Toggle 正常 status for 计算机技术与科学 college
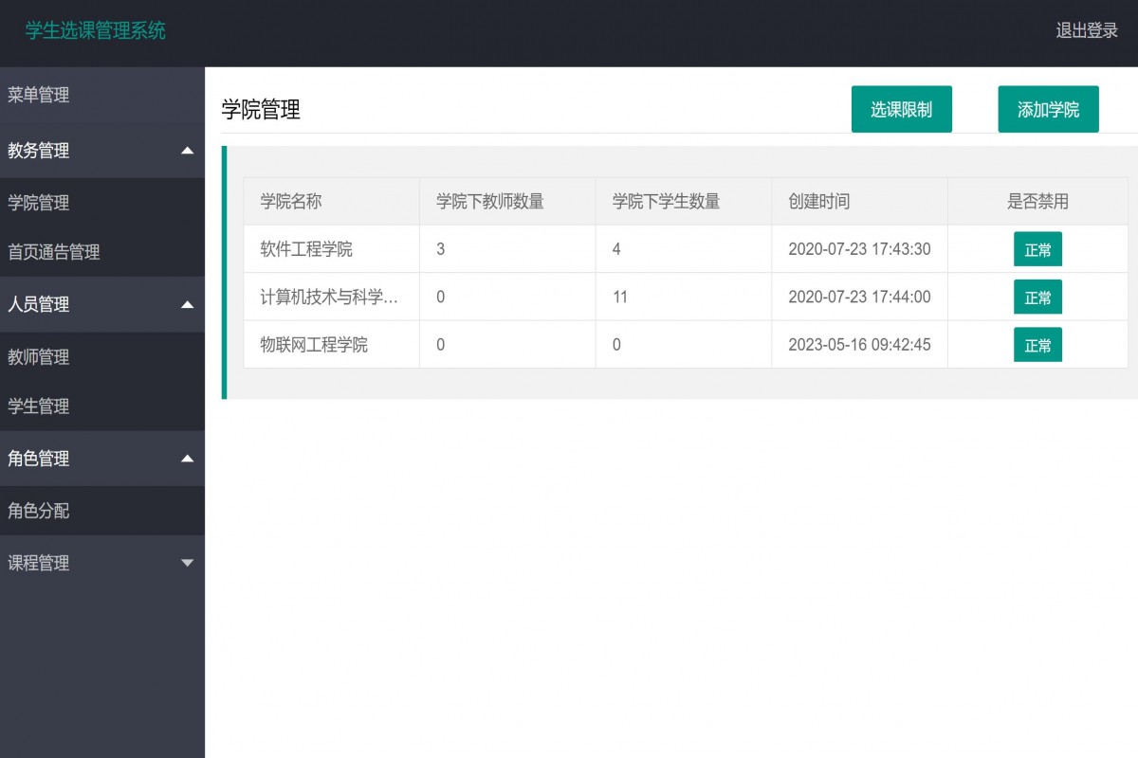Screen dimensions: 1138x758 coord(1037,297)
